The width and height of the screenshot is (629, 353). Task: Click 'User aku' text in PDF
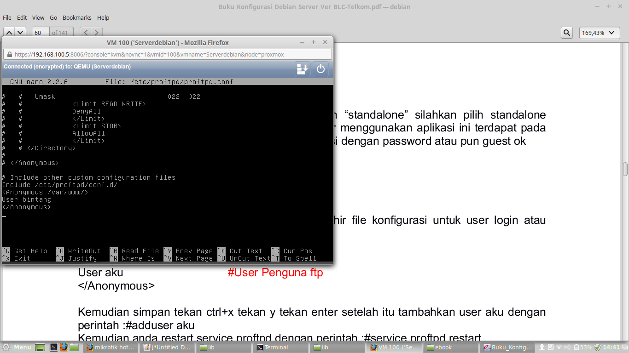pos(100,273)
